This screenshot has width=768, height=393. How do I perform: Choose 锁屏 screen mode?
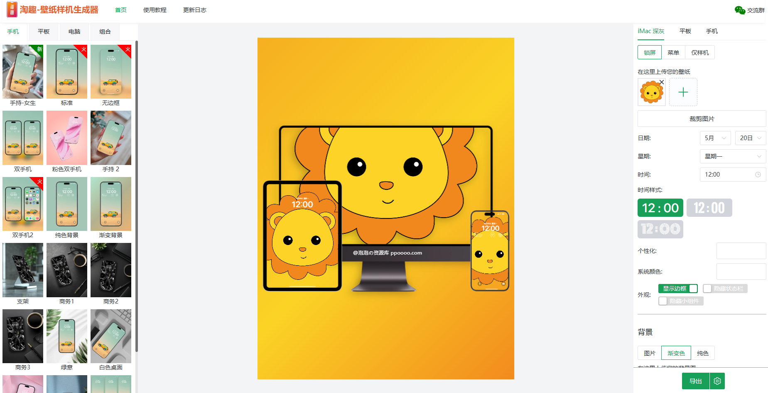click(x=650, y=53)
